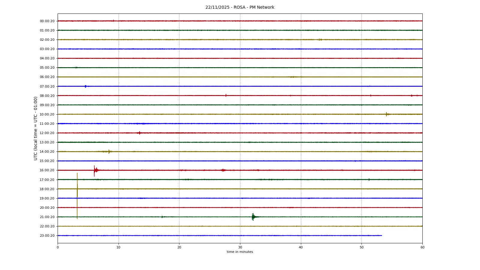
Task: Click the plot title '22/11/2025 - ROSA - PM Network'
Action: click(x=240, y=7)
